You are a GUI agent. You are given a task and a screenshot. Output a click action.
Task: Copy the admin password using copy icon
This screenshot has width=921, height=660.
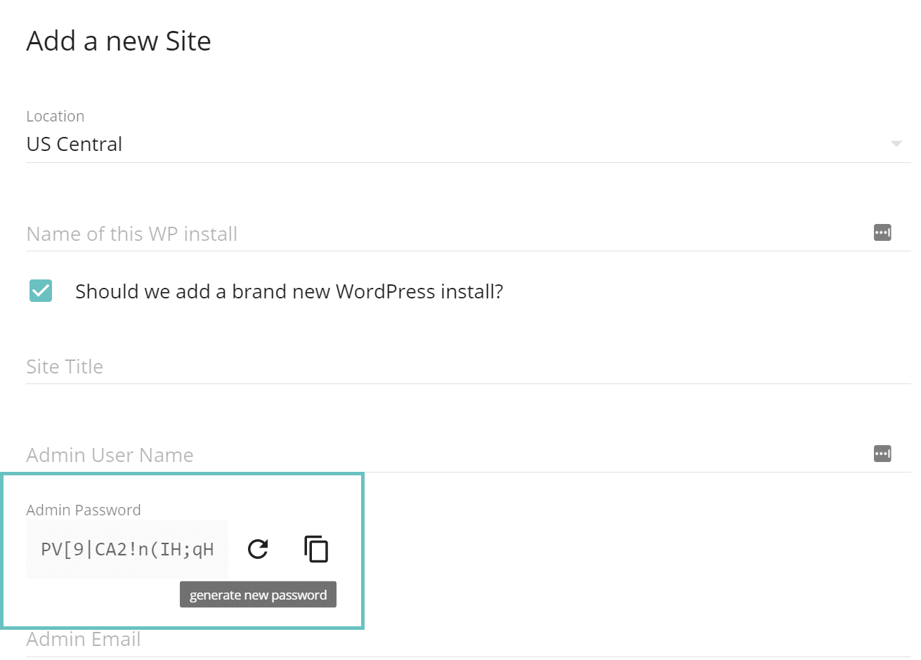tap(316, 549)
